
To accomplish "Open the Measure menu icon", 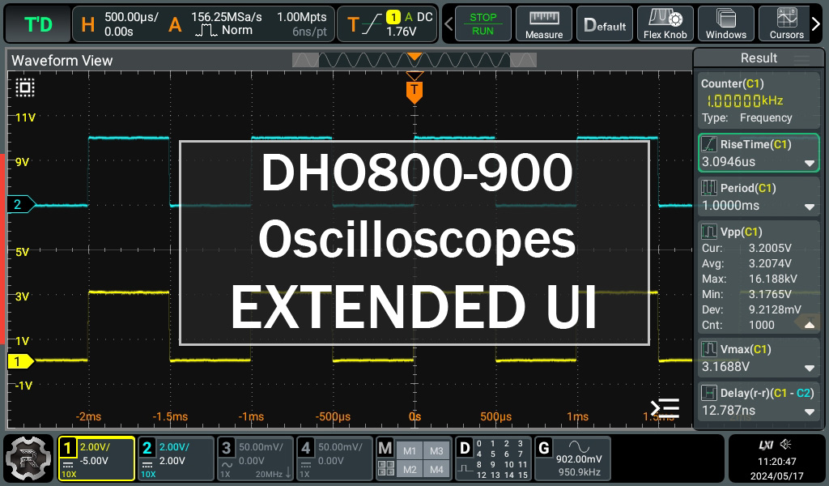I will (x=544, y=24).
